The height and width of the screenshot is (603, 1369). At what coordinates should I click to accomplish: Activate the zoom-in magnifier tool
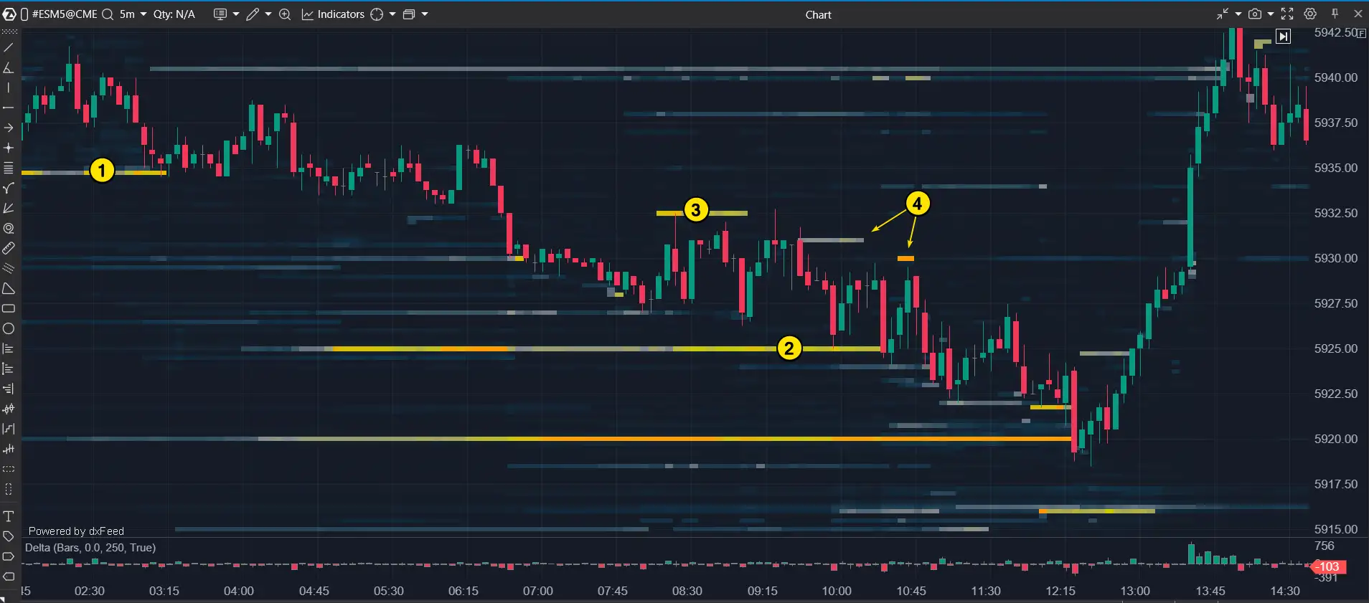285,14
